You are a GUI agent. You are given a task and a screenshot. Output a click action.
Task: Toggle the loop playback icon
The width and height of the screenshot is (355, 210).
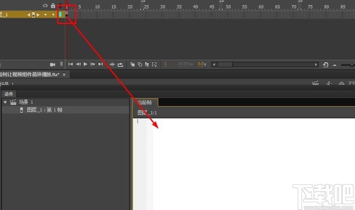point(120,64)
